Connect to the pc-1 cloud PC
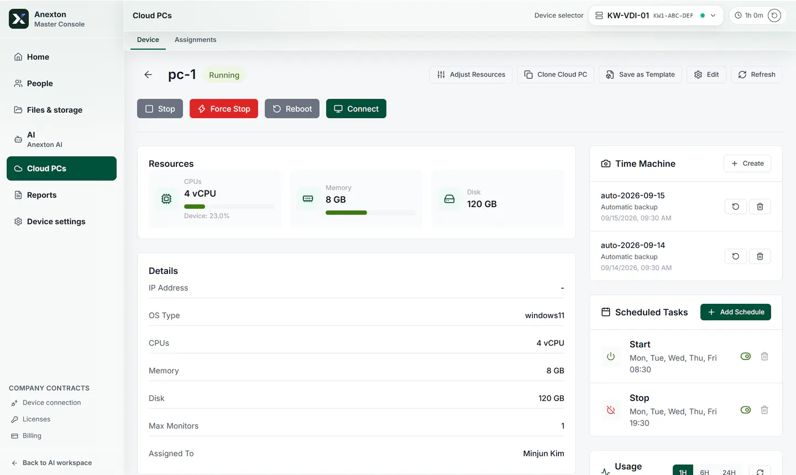 [x=356, y=109]
